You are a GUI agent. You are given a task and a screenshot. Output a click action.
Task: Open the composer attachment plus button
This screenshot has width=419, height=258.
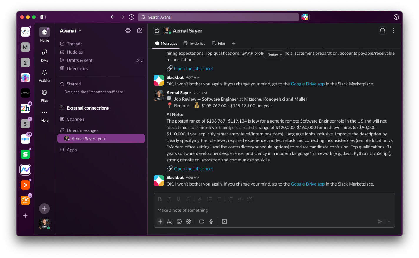coord(160,221)
